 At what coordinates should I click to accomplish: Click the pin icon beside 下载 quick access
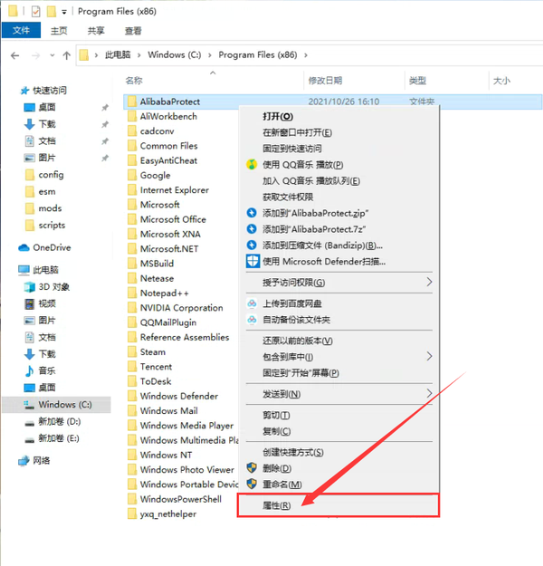click(105, 125)
